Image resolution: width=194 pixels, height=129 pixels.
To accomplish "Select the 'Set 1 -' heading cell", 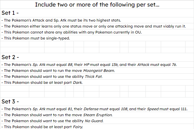I will point(10,13).
